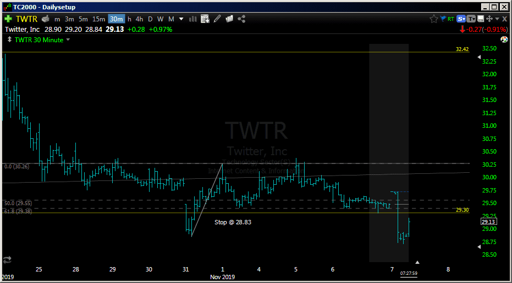This screenshot has height=283, width=512.
Task: Switch to the Monthly 'M' timeframe
Action: pyautogui.click(x=171, y=19)
